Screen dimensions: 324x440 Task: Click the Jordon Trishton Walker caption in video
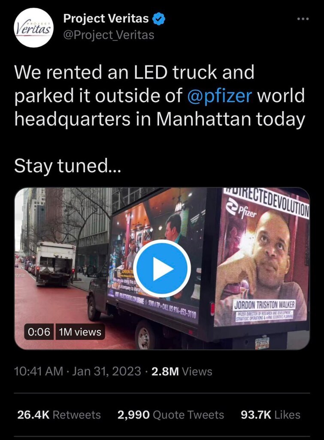click(264, 305)
